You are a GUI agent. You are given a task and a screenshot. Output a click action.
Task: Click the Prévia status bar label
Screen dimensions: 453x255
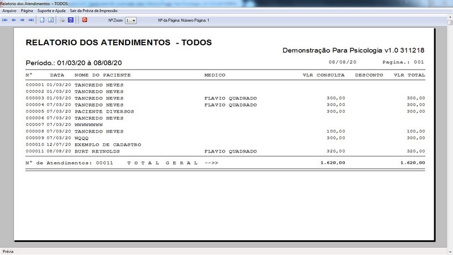pos(8,251)
